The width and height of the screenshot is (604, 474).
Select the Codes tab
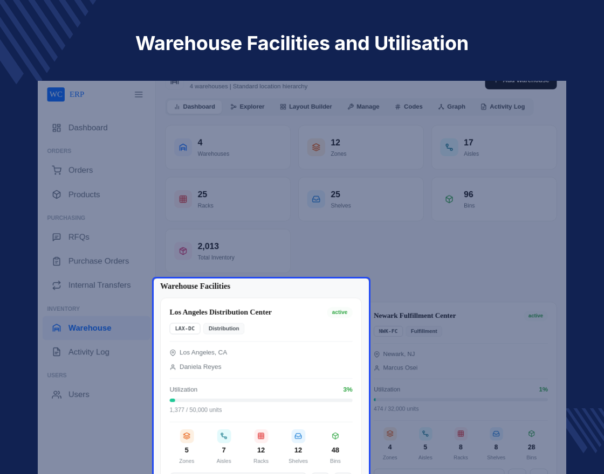click(409, 107)
